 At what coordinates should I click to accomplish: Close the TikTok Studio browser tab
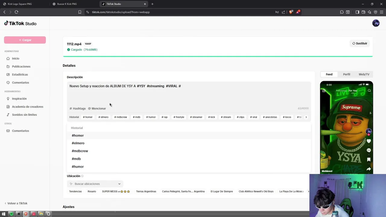[x=145, y=4]
